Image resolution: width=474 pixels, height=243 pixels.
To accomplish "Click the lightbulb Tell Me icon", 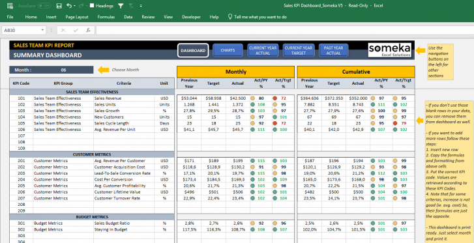I will click(x=230, y=17).
